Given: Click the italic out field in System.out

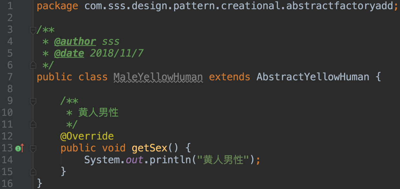Looking at the screenshot, I should pyautogui.click(x=135, y=160).
